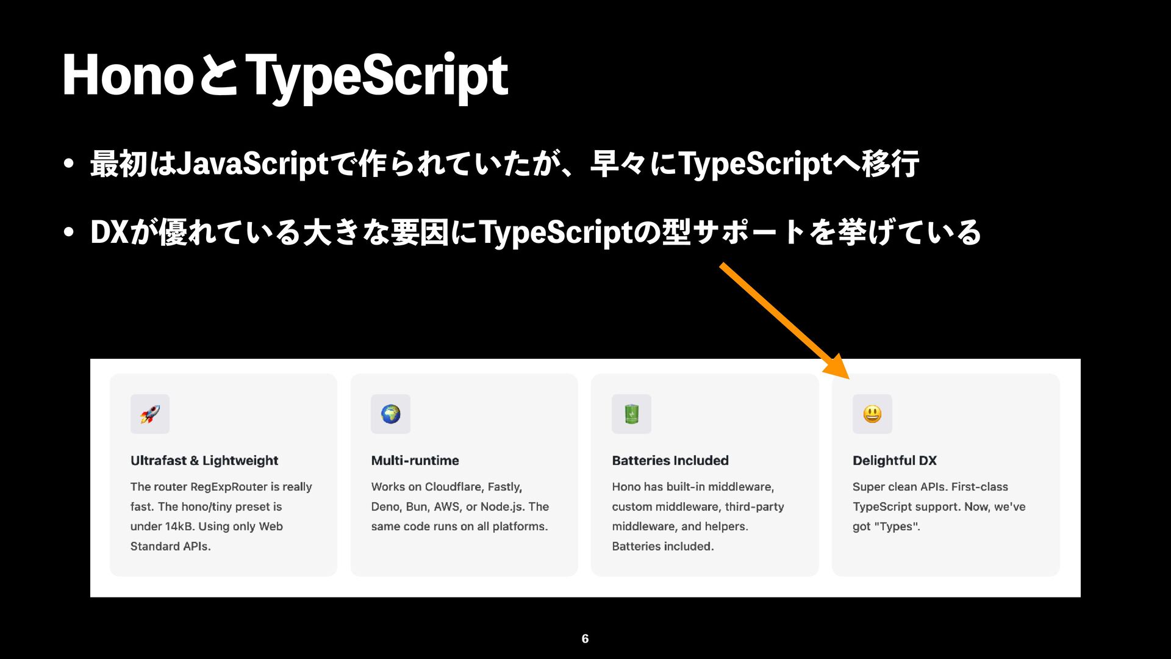Click the globe emoji icon
The height and width of the screenshot is (659, 1171).
tap(390, 414)
